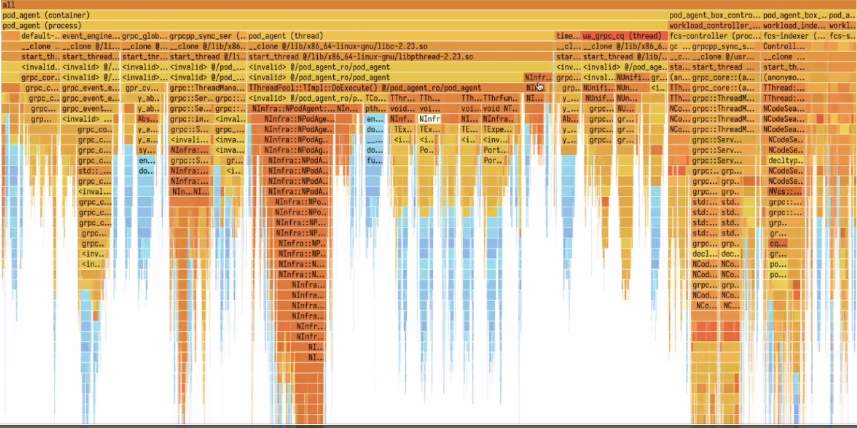Select the grpcpp_sync_ser thread frame
This screenshot has width=857, height=428.
pos(208,36)
